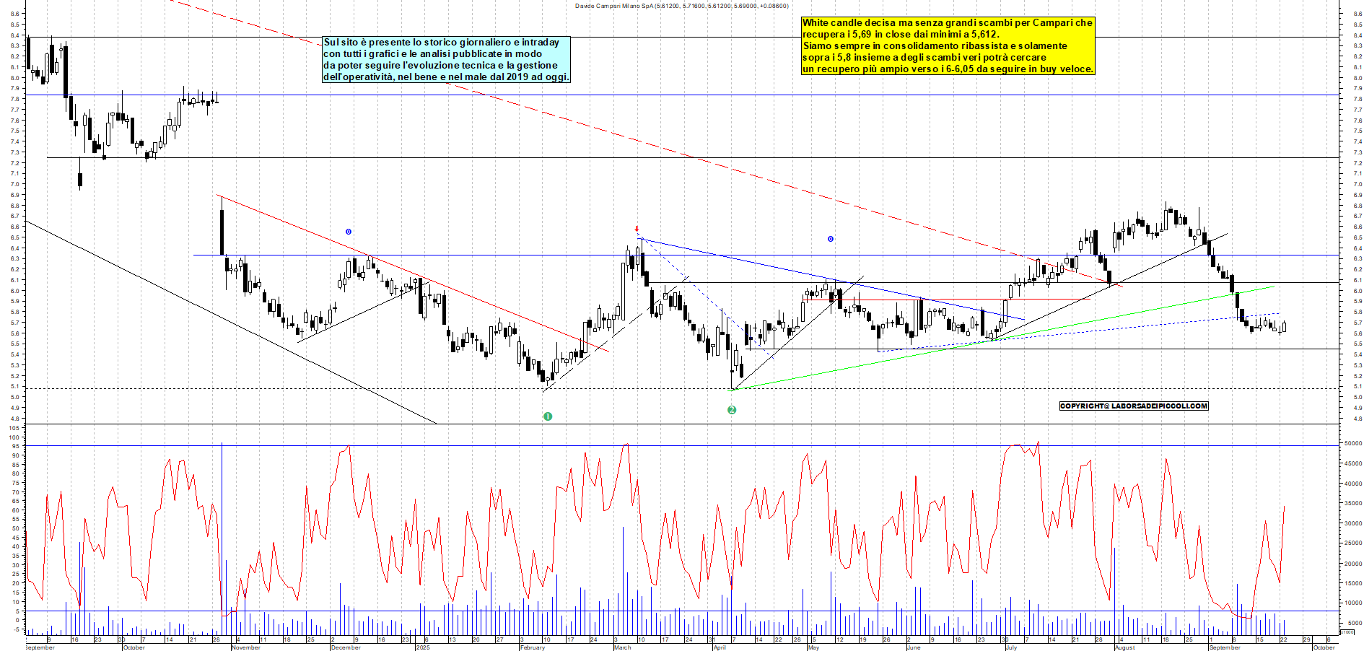
Task: Select green circle marker number 2
Action: tap(732, 410)
